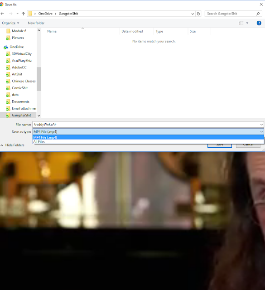Select Module 6 folder in tree
This screenshot has height=290, width=265.
tap(19, 31)
